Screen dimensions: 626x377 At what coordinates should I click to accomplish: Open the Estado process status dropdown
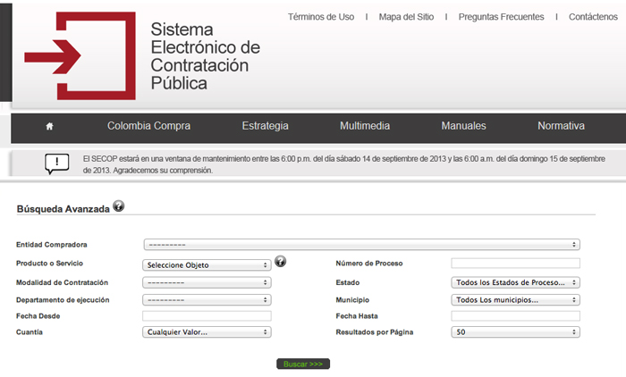point(516,282)
